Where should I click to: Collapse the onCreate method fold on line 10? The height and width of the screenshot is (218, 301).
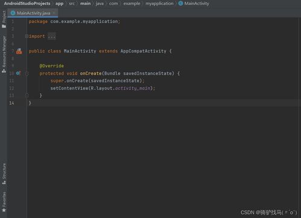click(27, 73)
